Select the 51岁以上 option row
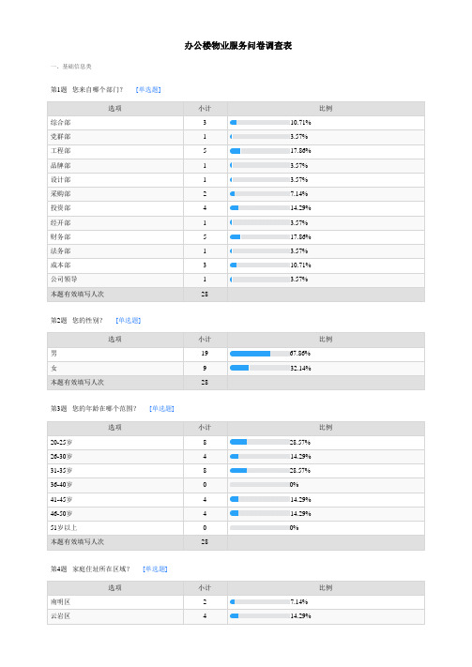The height and width of the screenshot is (667, 472). tap(236, 528)
